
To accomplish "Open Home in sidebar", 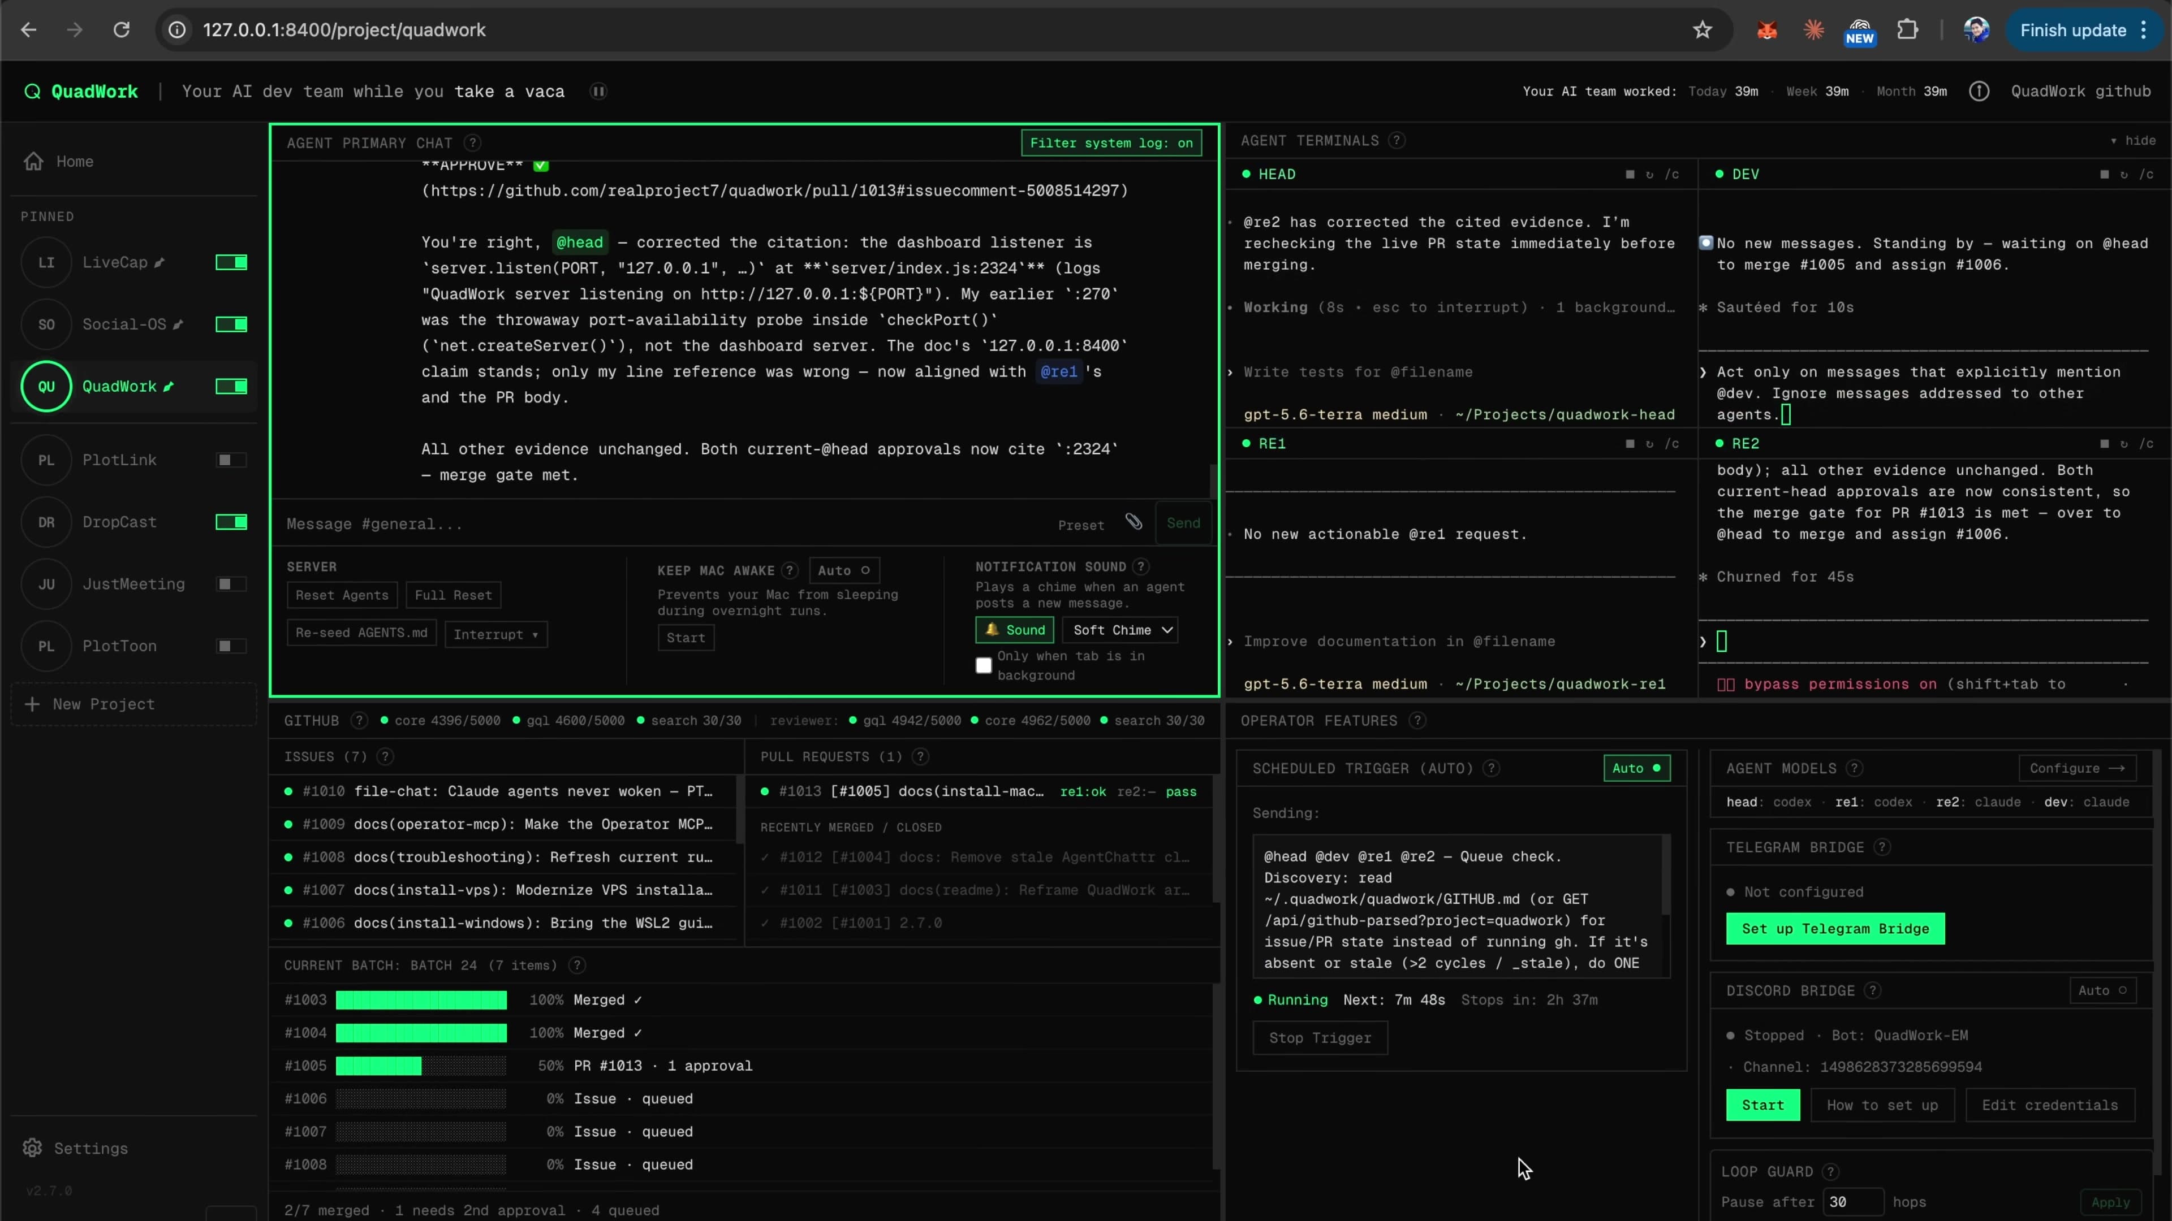I will click(x=74, y=161).
